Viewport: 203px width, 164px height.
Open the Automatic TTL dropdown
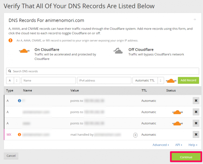pyautogui.click(x=148, y=80)
